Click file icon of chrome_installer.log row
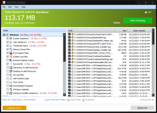Viewport: 157px width, 113px height. coord(73,47)
